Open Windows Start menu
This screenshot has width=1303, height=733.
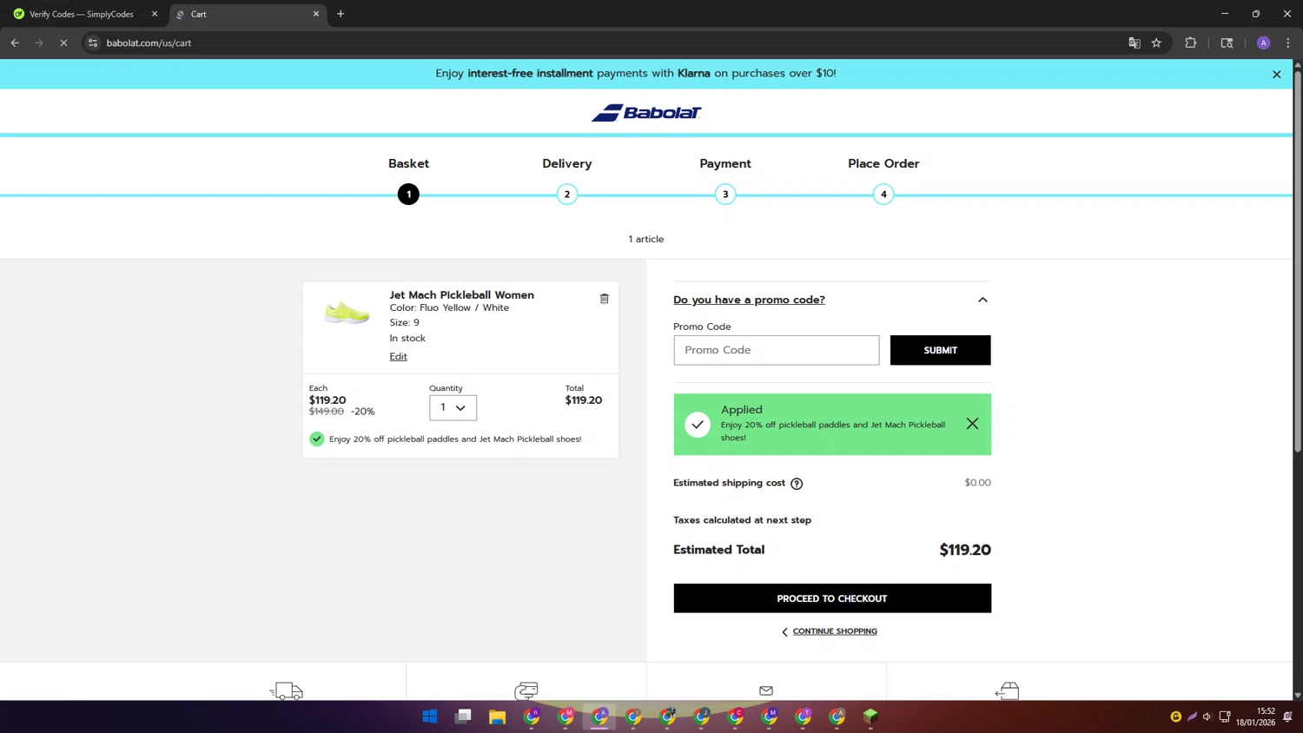click(x=429, y=716)
